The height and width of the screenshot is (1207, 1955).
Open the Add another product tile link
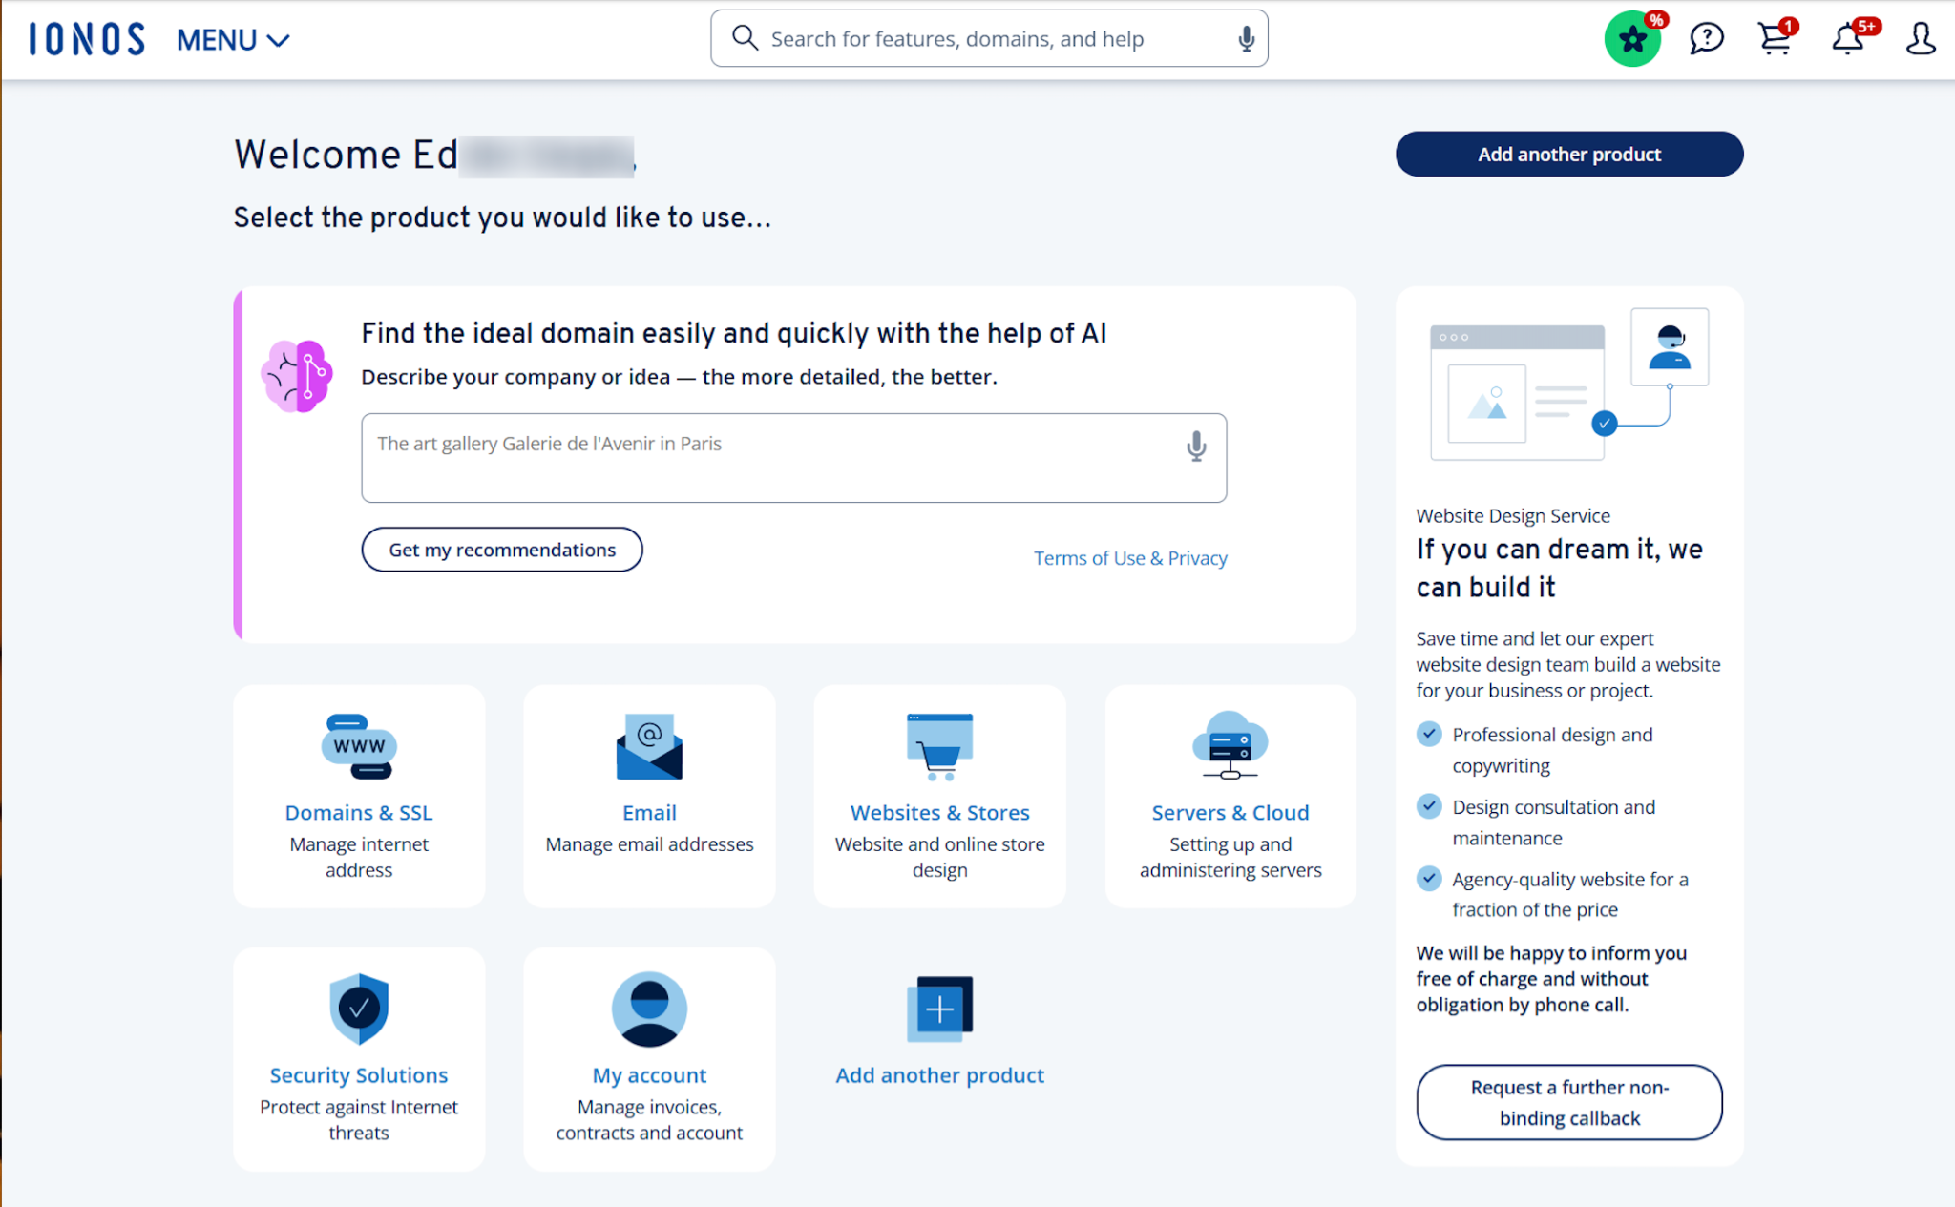tap(939, 1075)
